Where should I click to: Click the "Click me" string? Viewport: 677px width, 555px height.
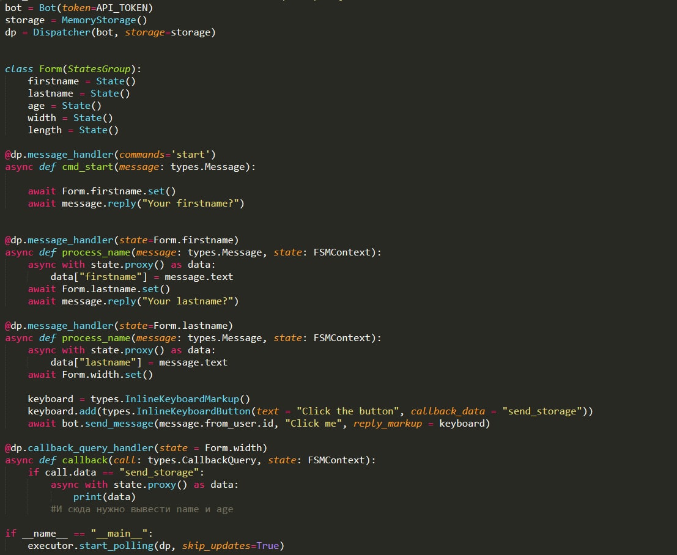click(x=313, y=424)
